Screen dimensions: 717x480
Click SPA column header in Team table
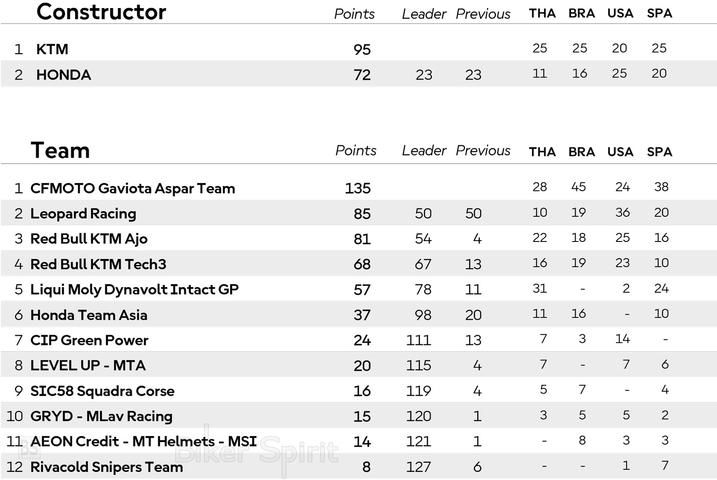coord(659,152)
